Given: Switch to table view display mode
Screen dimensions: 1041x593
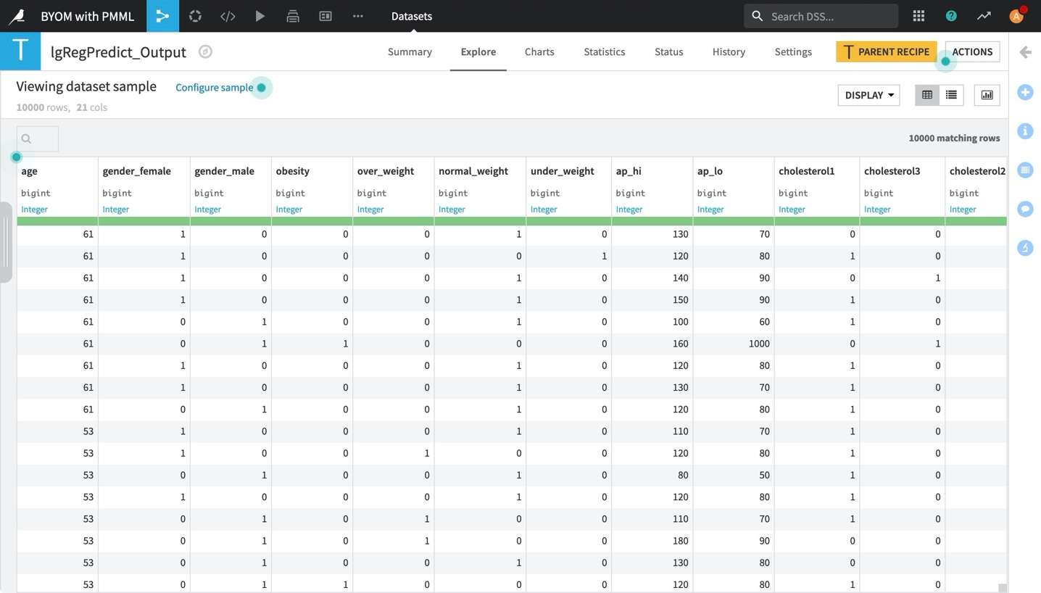Looking at the screenshot, I should pyautogui.click(x=926, y=94).
